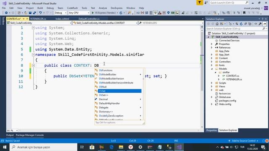The height and width of the screenshot is (151, 269).
Task: Click the Sync with Active Document icon
Action: point(237,24)
